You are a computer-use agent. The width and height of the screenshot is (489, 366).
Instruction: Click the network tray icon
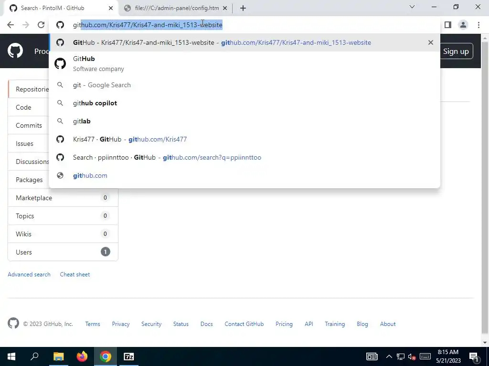pyautogui.click(x=401, y=357)
